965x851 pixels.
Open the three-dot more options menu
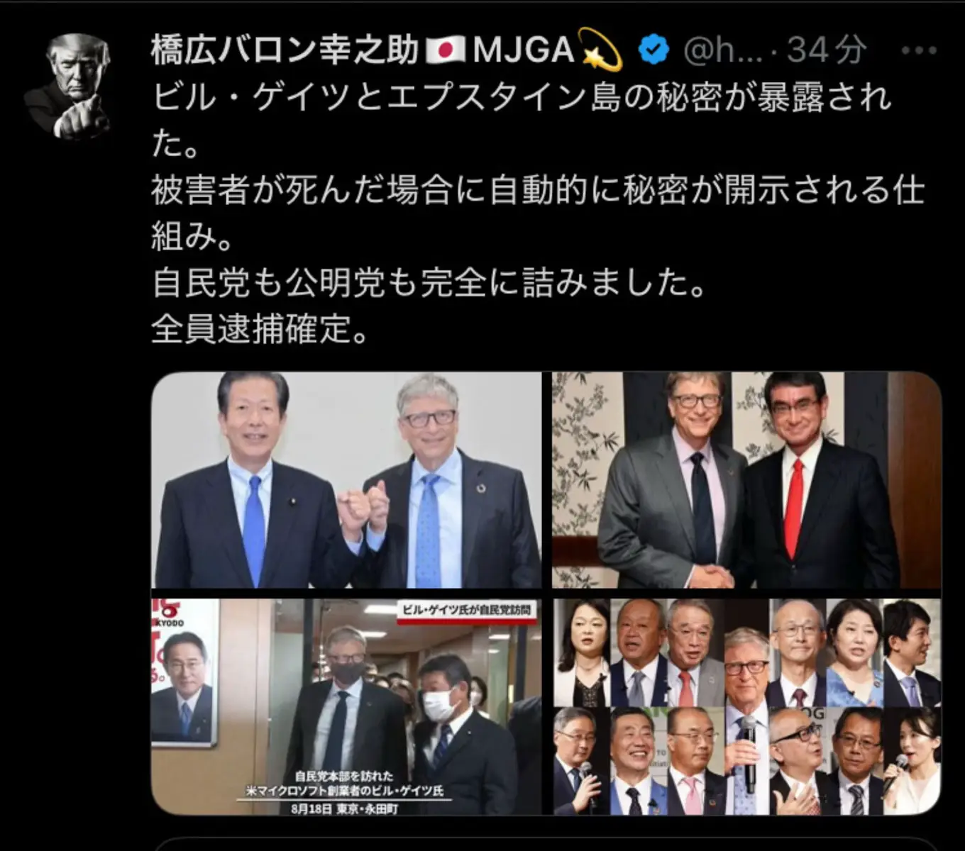coord(919,50)
